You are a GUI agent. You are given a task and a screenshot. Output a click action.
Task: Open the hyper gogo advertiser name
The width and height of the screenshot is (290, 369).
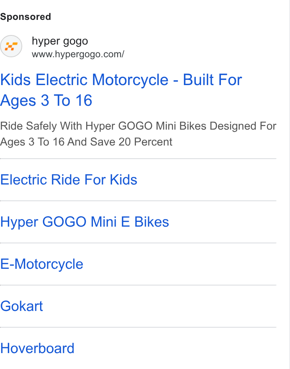60,41
